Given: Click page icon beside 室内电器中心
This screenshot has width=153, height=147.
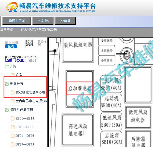Looking at the screenshot, I should point(12,101).
